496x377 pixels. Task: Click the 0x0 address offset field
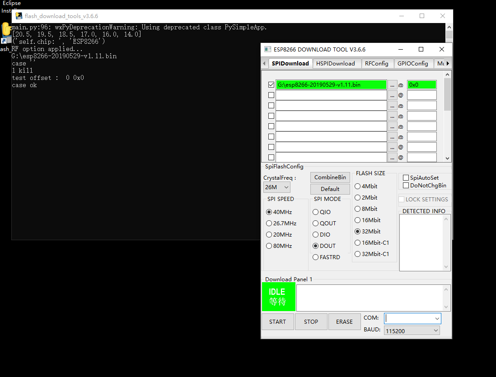point(421,85)
